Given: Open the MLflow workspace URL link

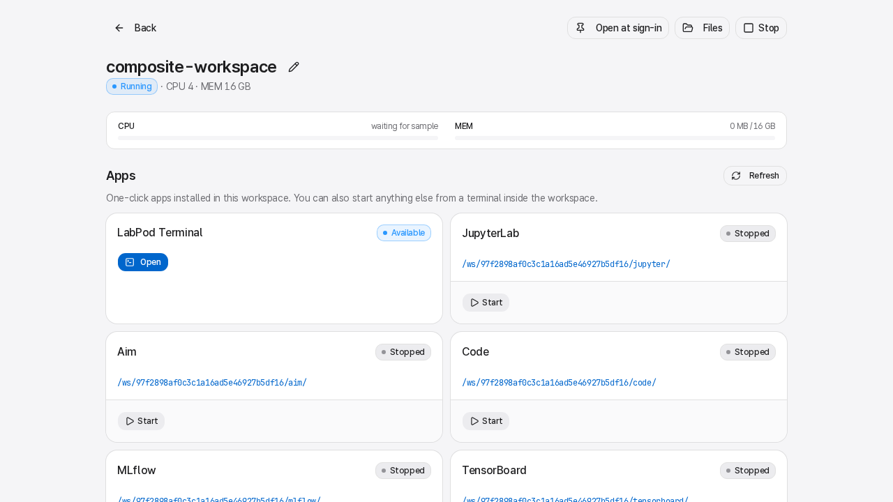Looking at the screenshot, I should pyautogui.click(x=219, y=499).
